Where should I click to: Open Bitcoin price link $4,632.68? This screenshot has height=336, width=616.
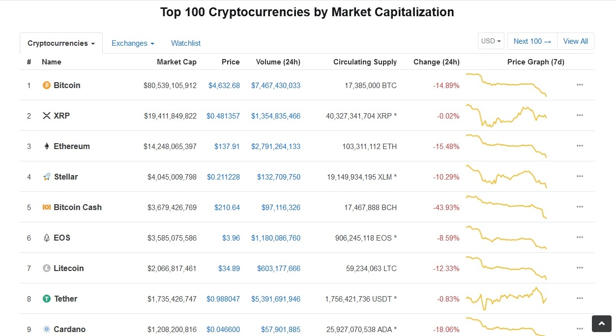click(x=224, y=86)
